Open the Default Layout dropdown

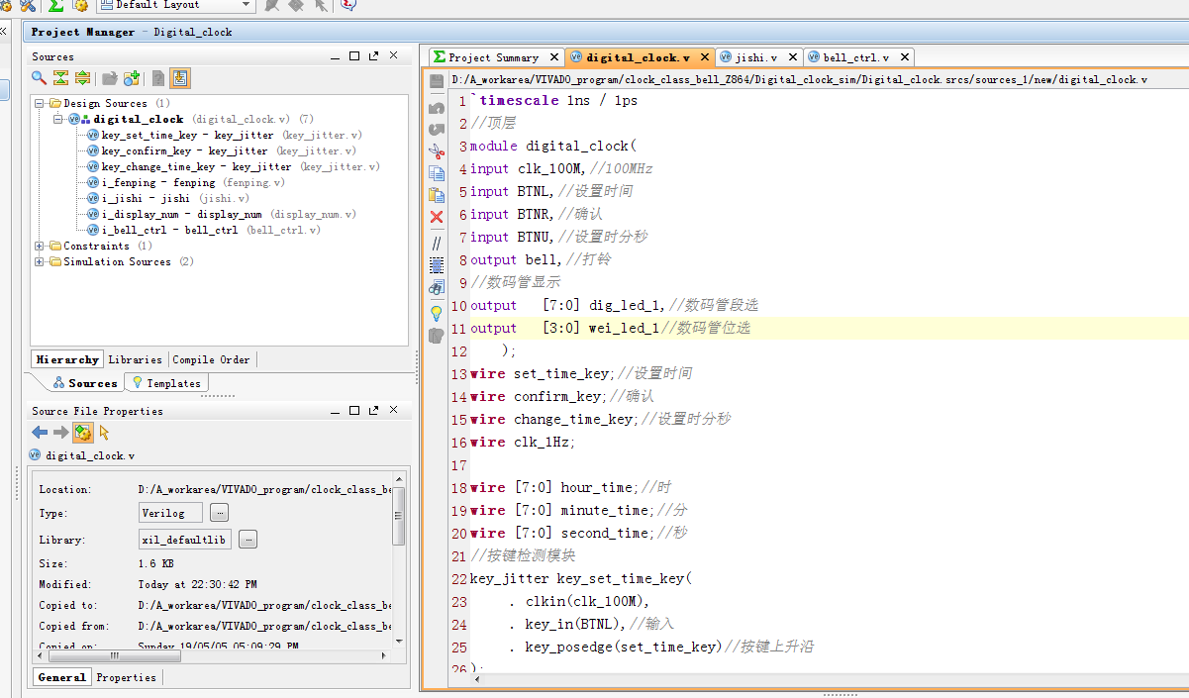coord(174,5)
